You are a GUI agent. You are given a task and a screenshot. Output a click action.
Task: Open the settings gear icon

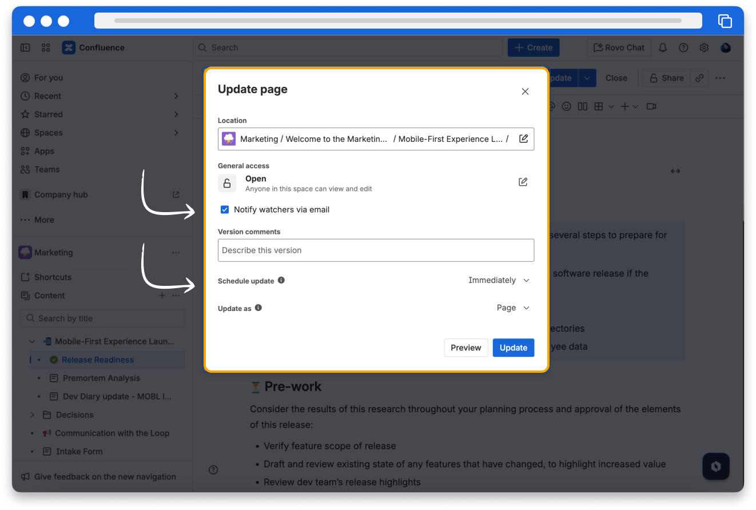704,48
